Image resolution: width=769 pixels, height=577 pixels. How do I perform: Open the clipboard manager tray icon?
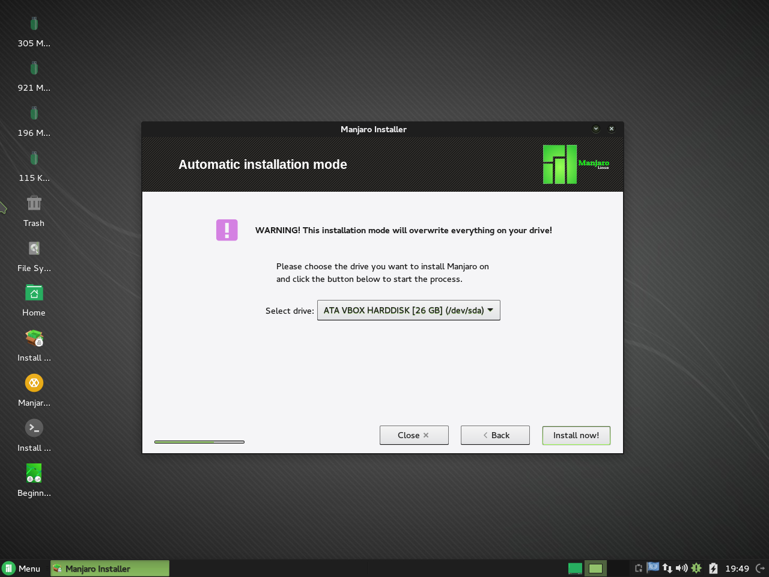[x=639, y=568]
